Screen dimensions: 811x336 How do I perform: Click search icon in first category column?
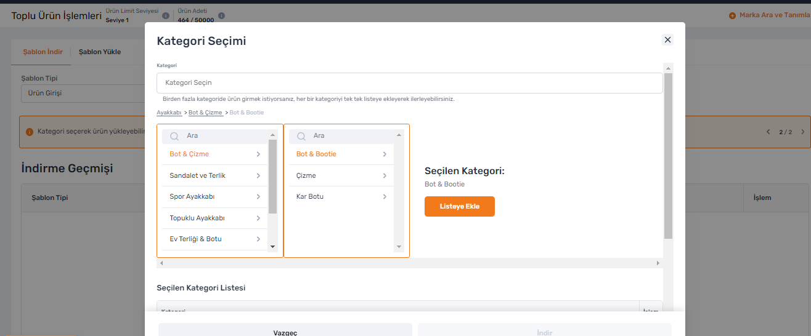(x=174, y=136)
